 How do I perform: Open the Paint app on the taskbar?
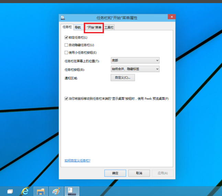click(56, 191)
